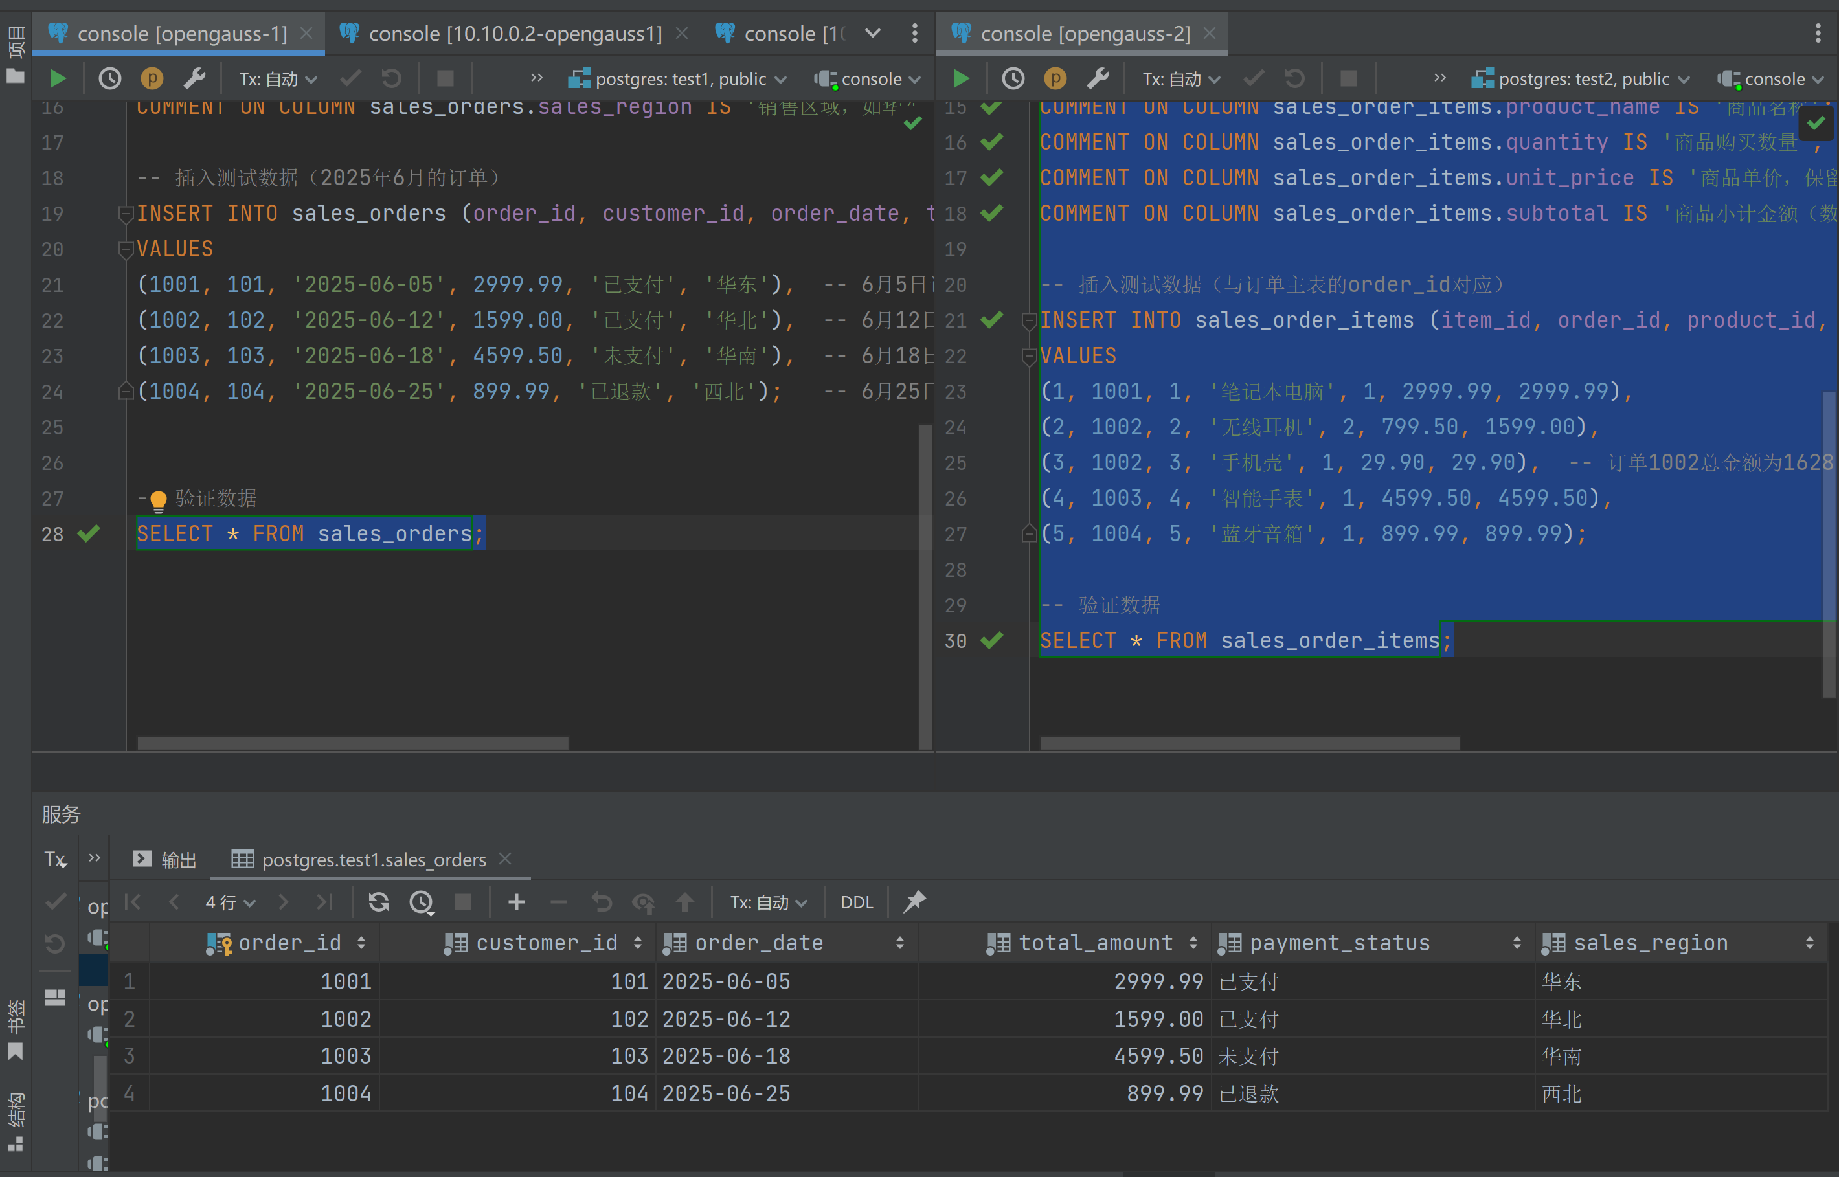This screenshot has width=1839, height=1177.
Task: Collapse INSERT statement fold on line 19
Action: 126,214
